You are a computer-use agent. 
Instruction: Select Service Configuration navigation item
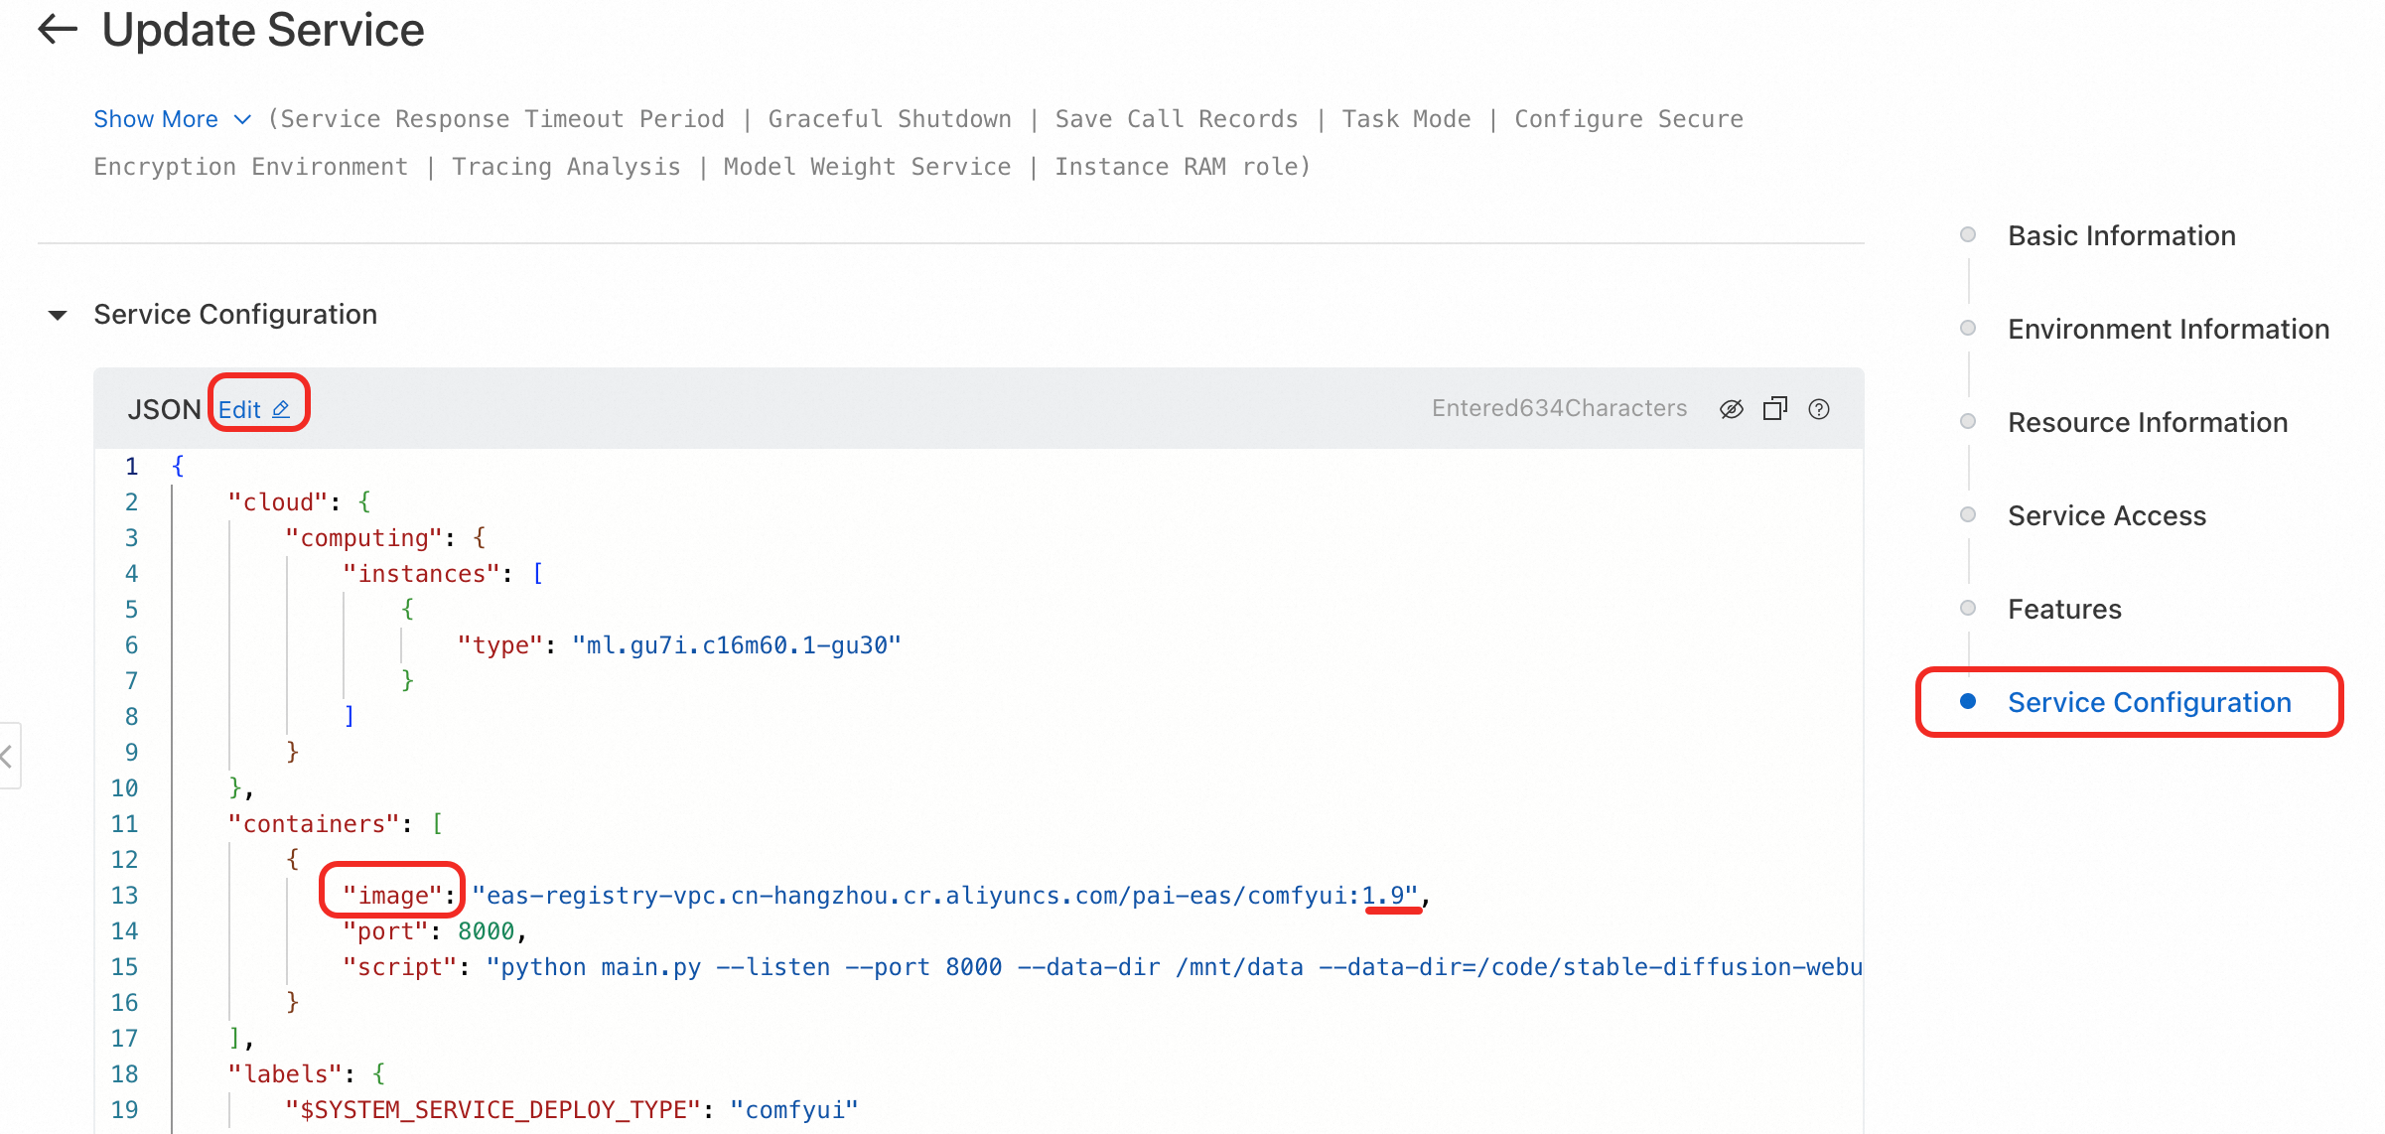coord(2149,702)
